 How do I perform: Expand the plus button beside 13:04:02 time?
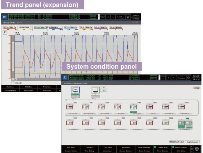pyautogui.click(x=13, y=83)
